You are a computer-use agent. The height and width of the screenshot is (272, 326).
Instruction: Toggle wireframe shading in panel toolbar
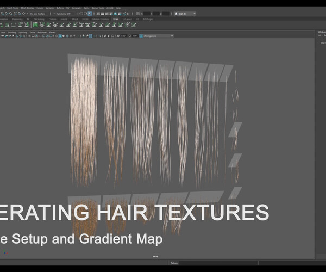click(57, 36)
